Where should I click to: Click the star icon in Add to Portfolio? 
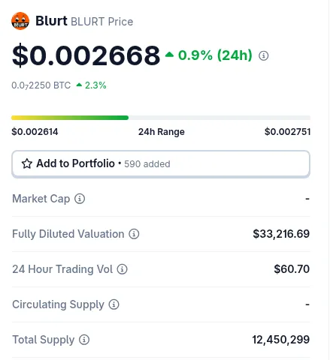pos(27,163)
